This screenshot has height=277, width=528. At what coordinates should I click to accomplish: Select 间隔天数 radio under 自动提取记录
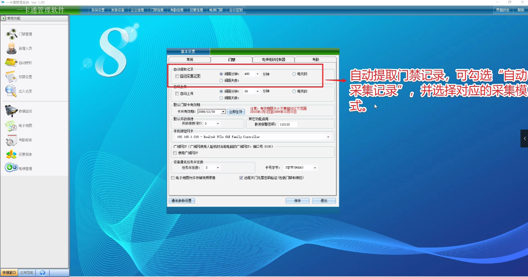click(222, 81)
